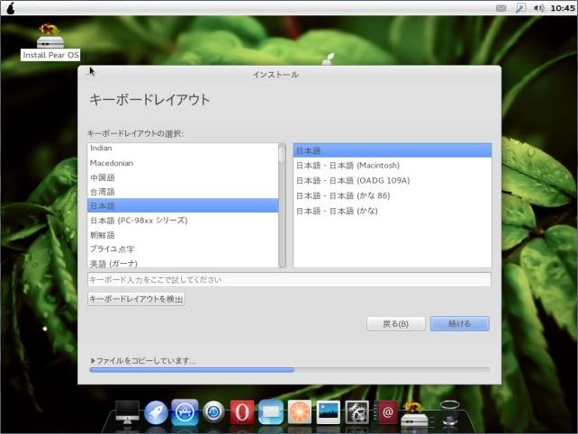Click the volume speaker icon in top bar
The width and height of the screenshot is (578, 434).
538,8
